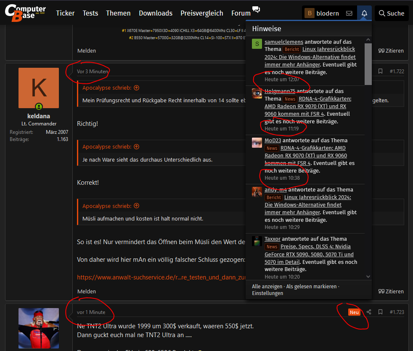Click Bericht tag in samuelclemens notification

(292, 49)
